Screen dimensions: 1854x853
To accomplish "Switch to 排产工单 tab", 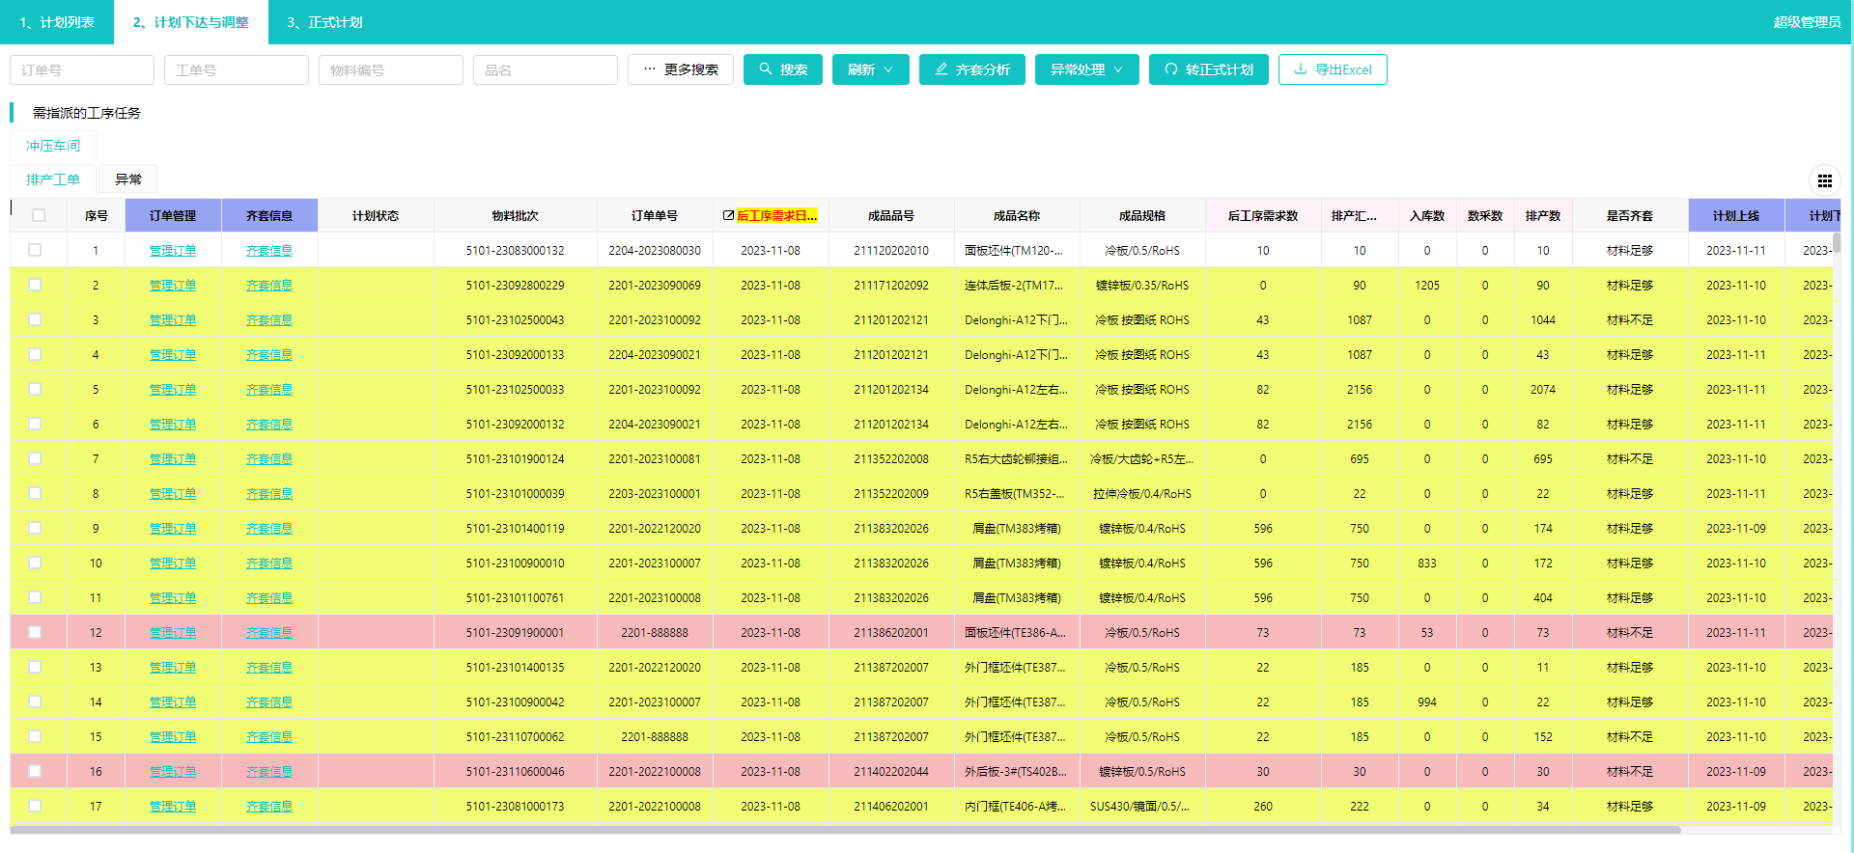I will point(53,179).
